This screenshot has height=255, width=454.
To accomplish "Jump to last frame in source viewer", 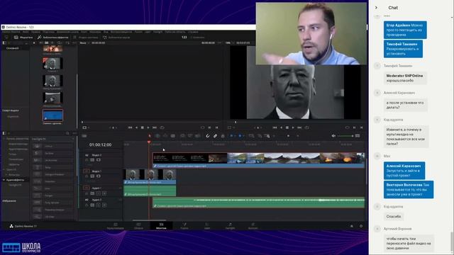I will [155, 127].
